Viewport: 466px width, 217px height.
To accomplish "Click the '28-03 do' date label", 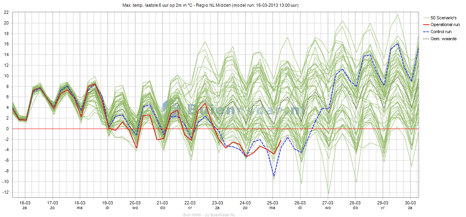I will point(355,205).
